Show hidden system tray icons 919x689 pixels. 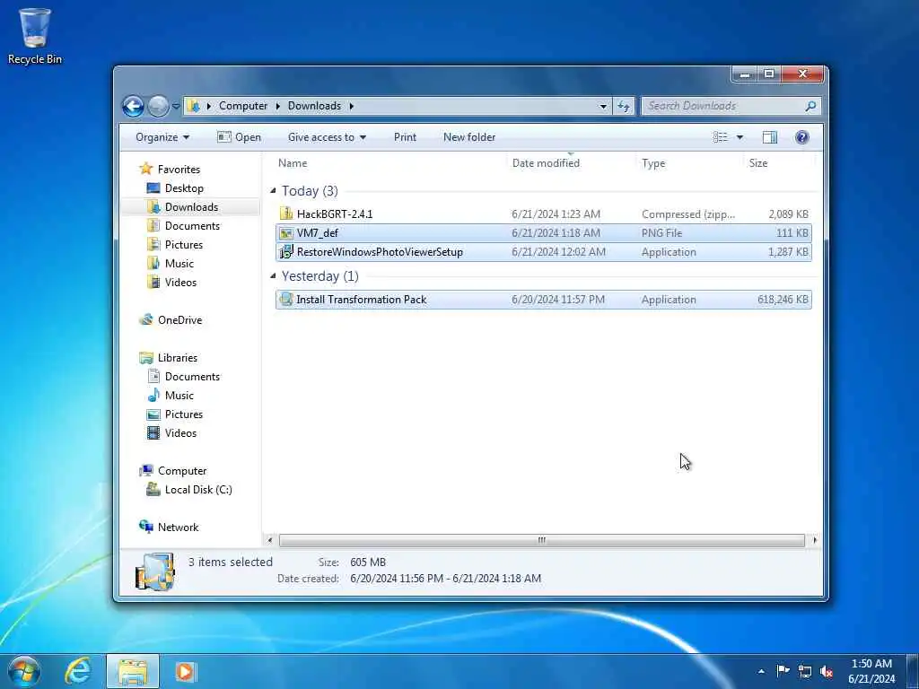pyautogui.click(x=761, y=671)
